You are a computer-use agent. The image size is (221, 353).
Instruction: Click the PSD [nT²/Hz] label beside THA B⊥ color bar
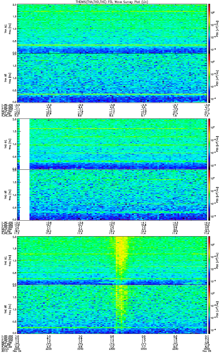[217, 29]
